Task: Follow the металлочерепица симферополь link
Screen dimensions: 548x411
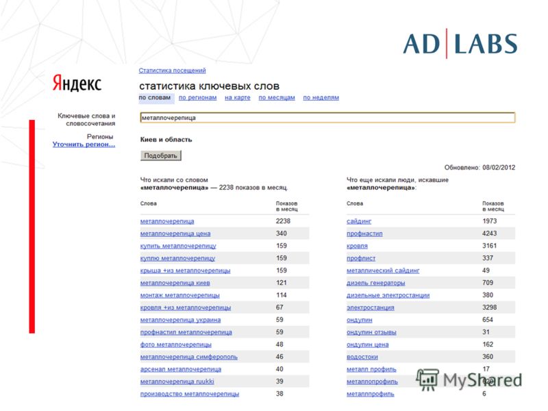Action: pyautogui.click(x=189, y=357)
